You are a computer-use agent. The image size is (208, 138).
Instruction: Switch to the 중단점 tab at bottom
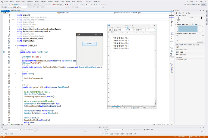(x=111, y=134)
